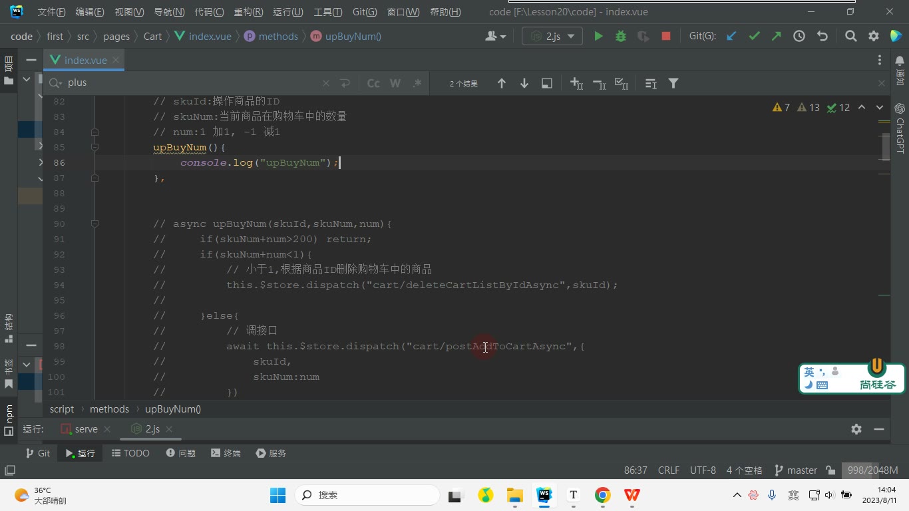Push commits with the green diagonal arrow
This screenshot has height=511, width=909.
(x=777, y=37)
